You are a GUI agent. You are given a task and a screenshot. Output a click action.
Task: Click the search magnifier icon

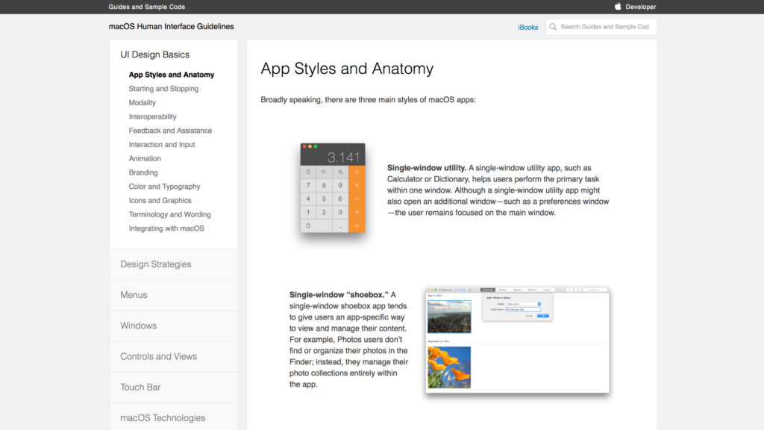pos(553,27)
